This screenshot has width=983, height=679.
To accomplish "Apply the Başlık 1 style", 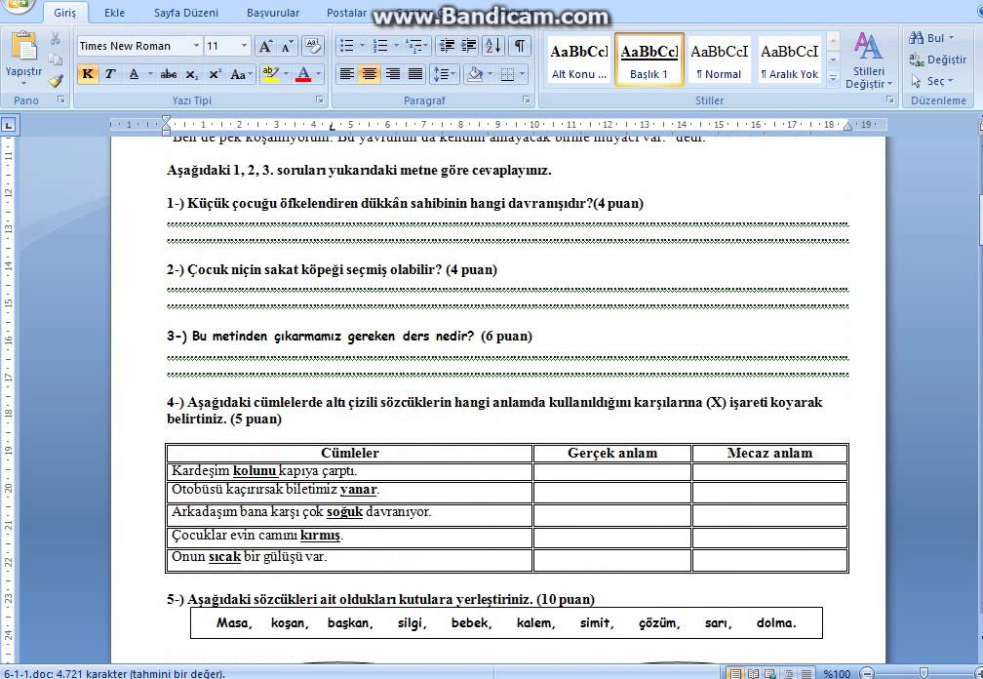I will 649,60.
